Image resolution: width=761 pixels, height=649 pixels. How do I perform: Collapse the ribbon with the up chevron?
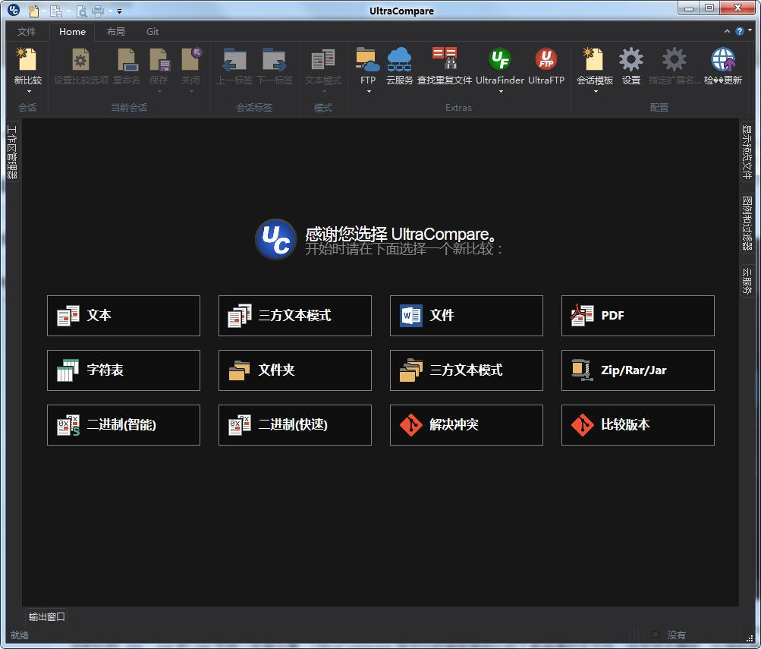727,31
